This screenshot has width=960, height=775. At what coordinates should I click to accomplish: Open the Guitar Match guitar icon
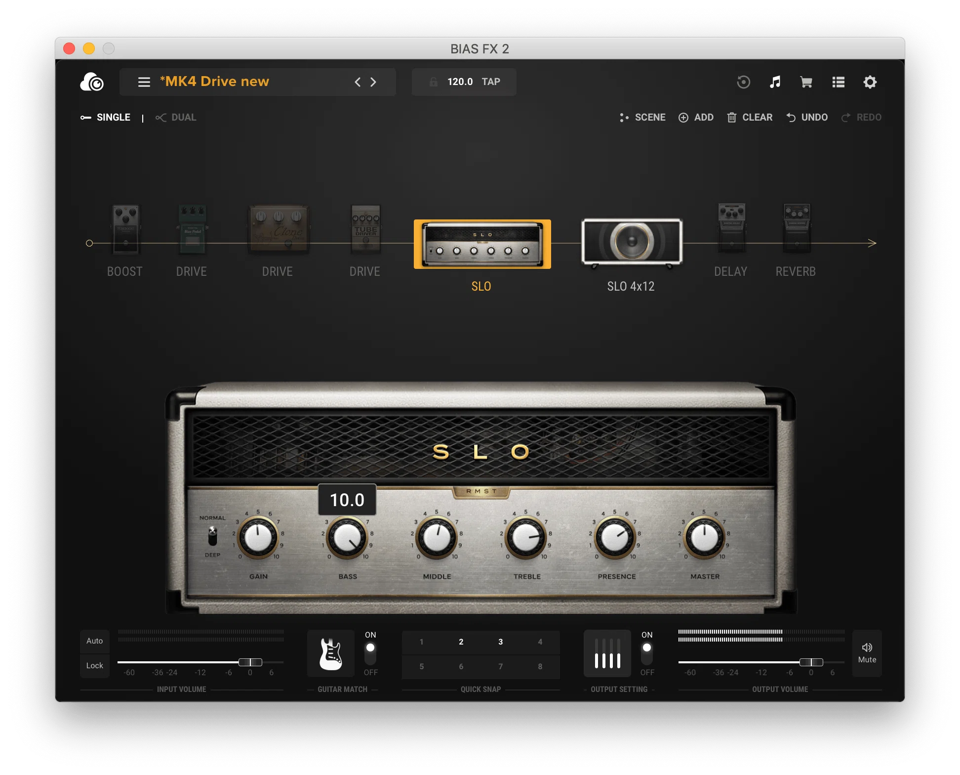point(331,653)
